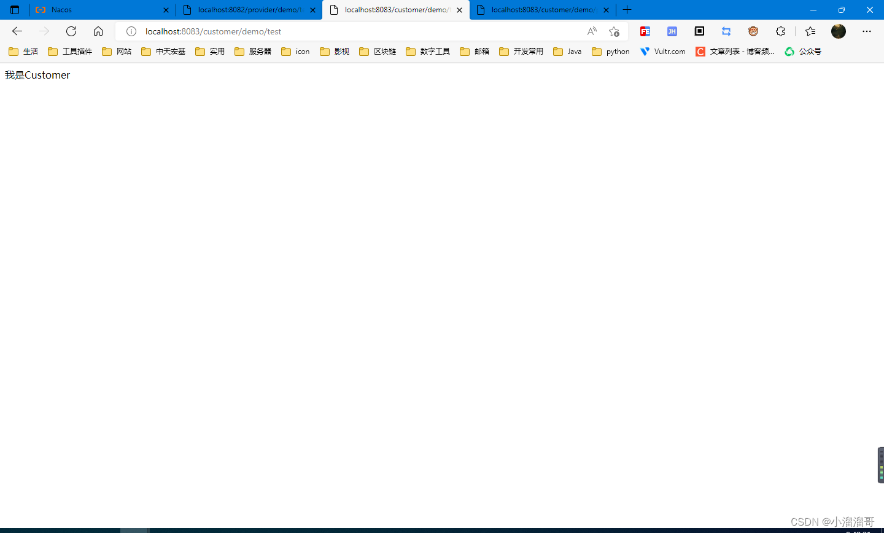
Task: Activate the Read aloud icon
Action: (592, 31)
